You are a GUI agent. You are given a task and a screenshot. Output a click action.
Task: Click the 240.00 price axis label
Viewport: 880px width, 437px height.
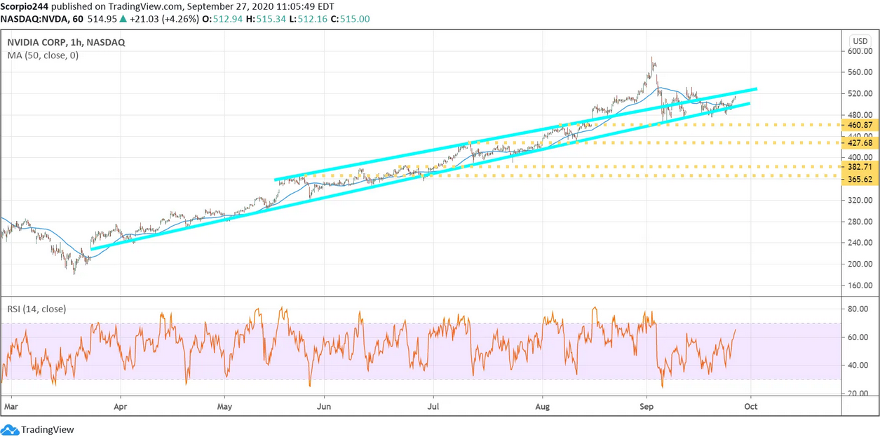pos(860,243)
